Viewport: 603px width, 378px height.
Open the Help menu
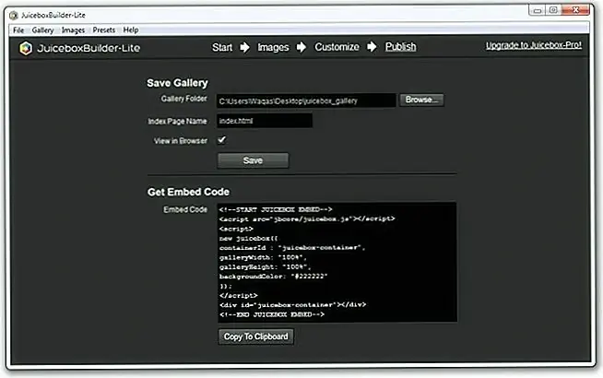130,30
